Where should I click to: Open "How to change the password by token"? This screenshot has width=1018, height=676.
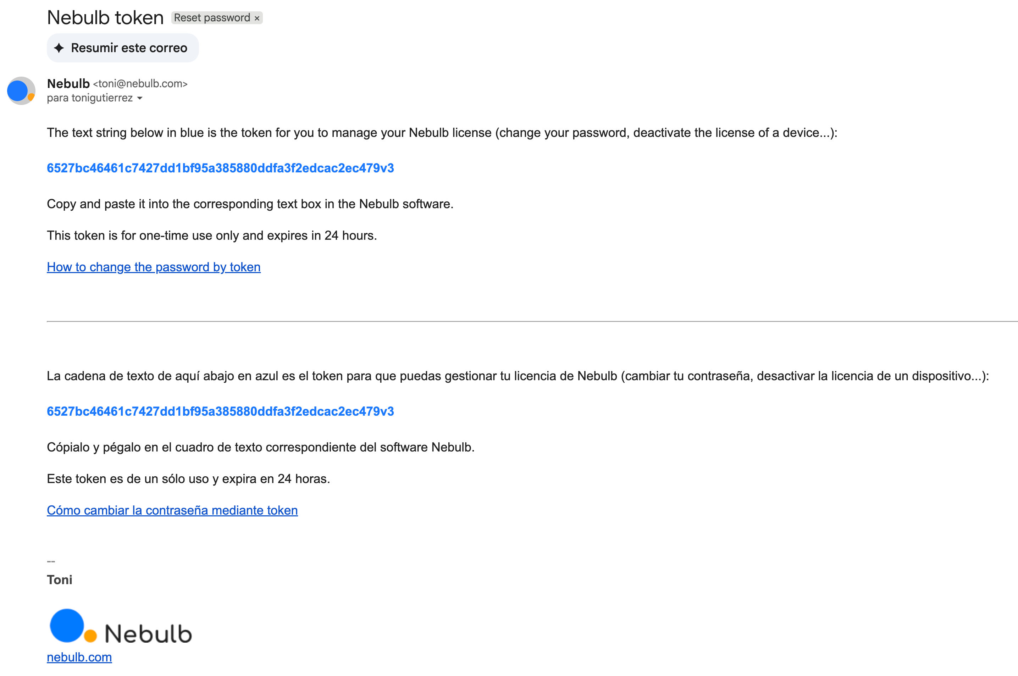(x=154, y=267)
